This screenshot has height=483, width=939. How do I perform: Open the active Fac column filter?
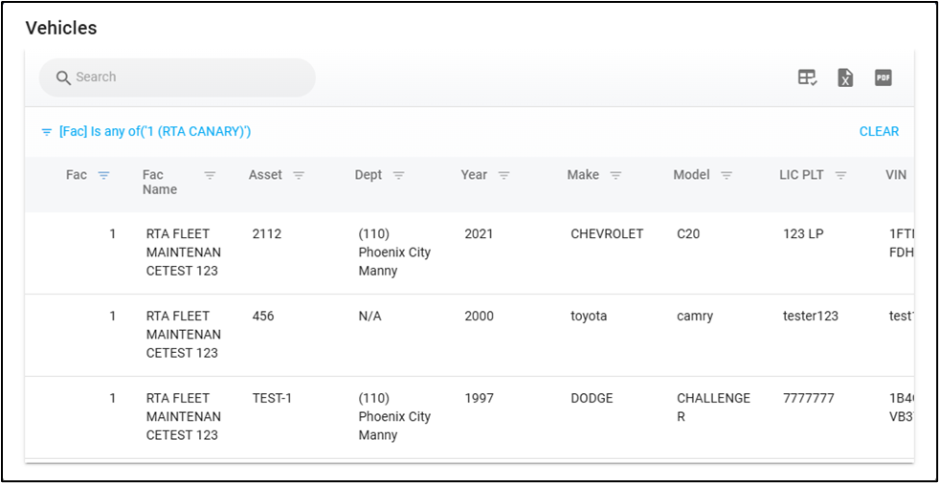pos(104,175)
